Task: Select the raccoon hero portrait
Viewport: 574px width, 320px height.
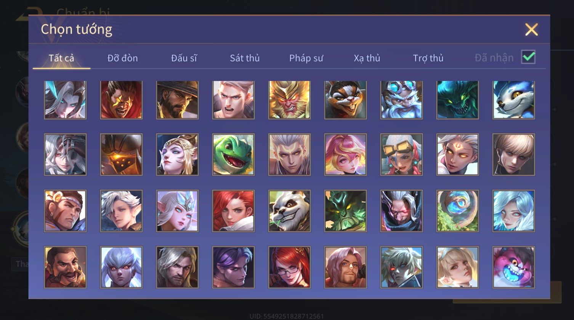Action: [345, 100]
